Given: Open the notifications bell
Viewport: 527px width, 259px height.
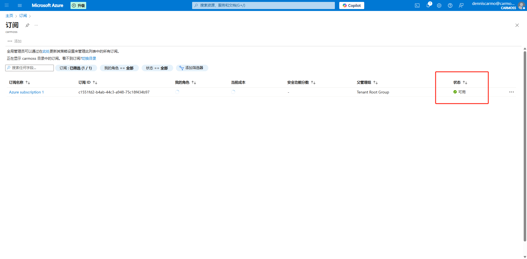Looking at the screenshot, I should pyautogui.click(x=428, y=5).
